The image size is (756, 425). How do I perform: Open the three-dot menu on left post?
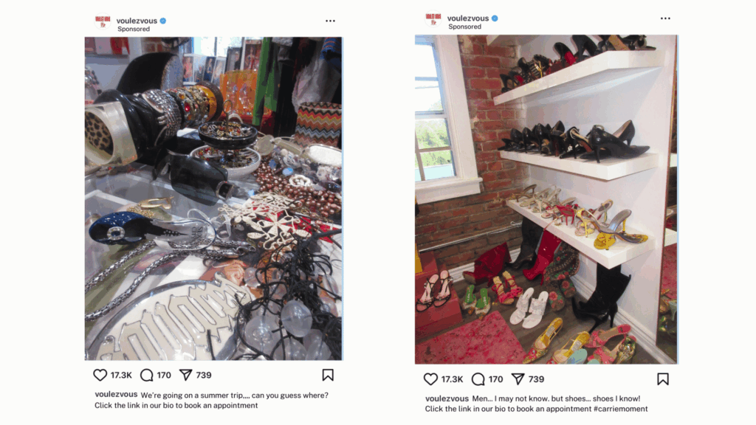[x=330, y=21]
